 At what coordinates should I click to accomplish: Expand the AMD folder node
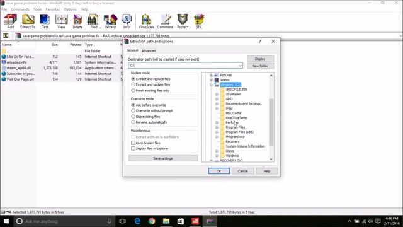[217, 99]
